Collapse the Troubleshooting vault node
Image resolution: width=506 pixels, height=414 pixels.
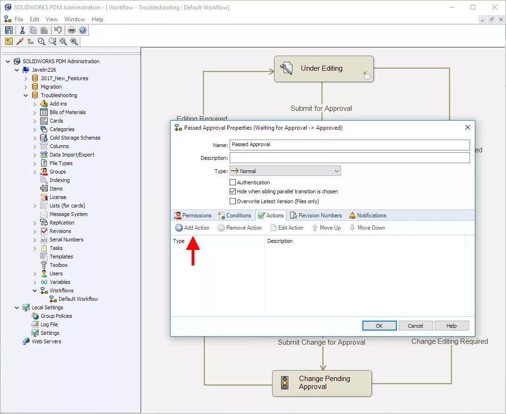pos(26,95)
